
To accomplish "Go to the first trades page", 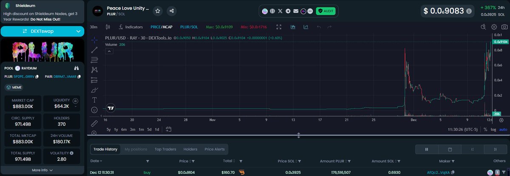I will pyautogui.click(x=473, y=149).
